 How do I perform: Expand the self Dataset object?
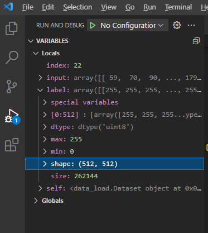point(40,188)
